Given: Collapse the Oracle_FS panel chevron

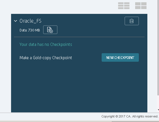Looking at the screenshot, I should pyautogui.click(x=16, y=21).
